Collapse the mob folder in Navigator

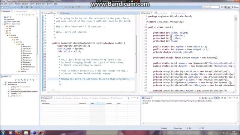pyautogui.click(x=17, y=44)
